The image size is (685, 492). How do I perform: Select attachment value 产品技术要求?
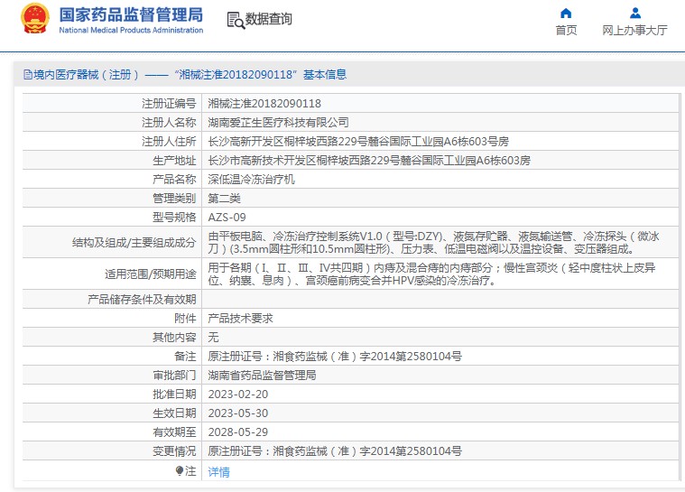(240, 318)
